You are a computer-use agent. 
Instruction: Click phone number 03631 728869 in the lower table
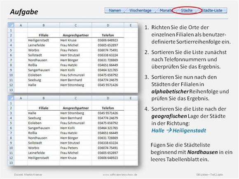108,138
